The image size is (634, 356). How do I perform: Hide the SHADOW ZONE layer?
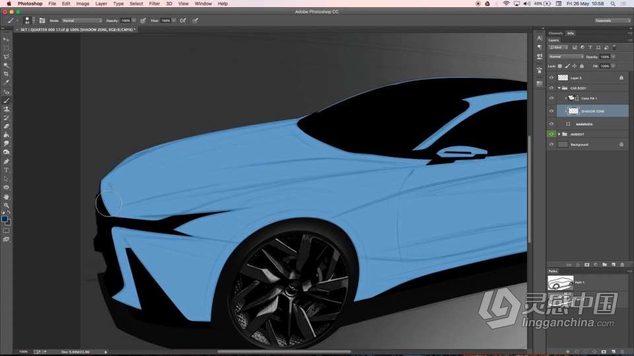click(x=551, y=111)
